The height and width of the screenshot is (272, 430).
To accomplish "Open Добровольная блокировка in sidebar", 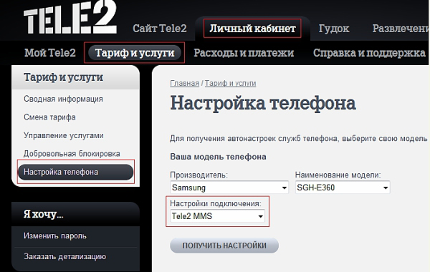I will [x=72, y=154].
